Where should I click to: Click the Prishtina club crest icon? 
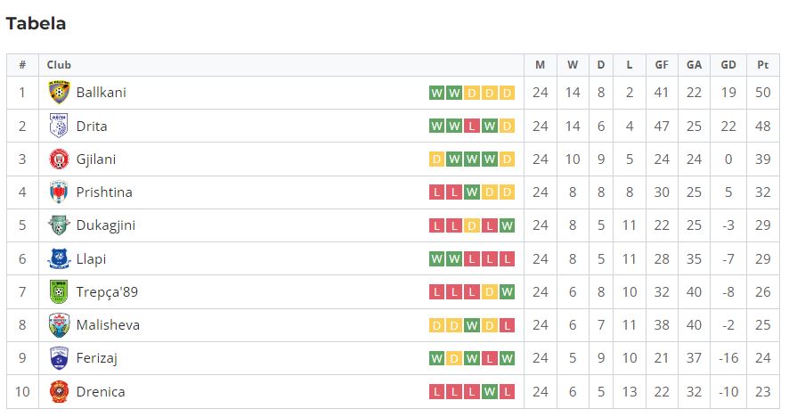point(59,192)
